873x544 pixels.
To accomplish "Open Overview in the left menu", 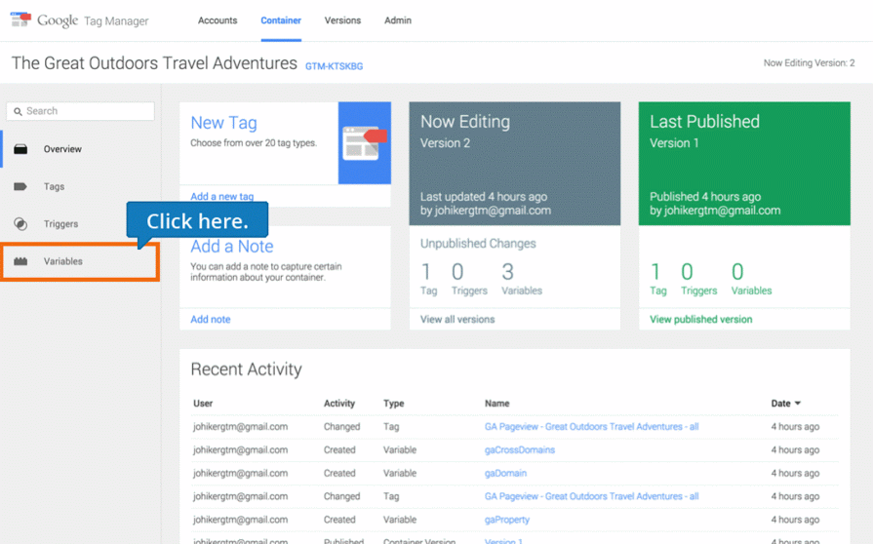I will coord(62,149).
